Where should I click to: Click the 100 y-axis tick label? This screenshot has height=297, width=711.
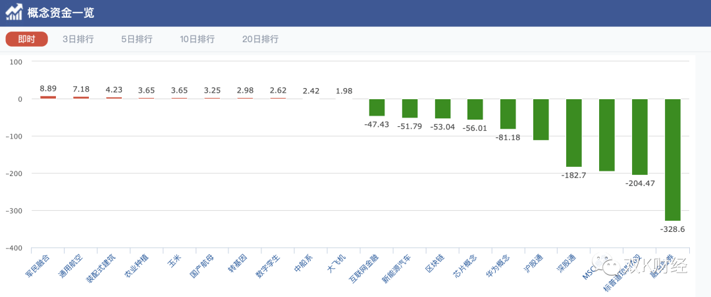click(x=16, y=62)
